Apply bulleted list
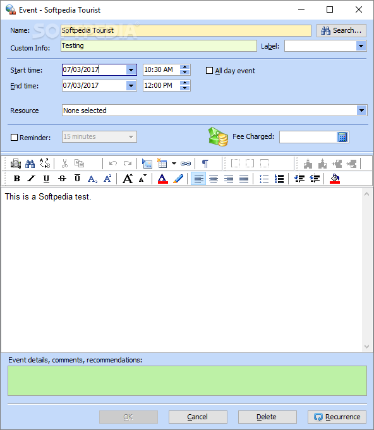Viewport: 374px width, 430px height. 264,179
